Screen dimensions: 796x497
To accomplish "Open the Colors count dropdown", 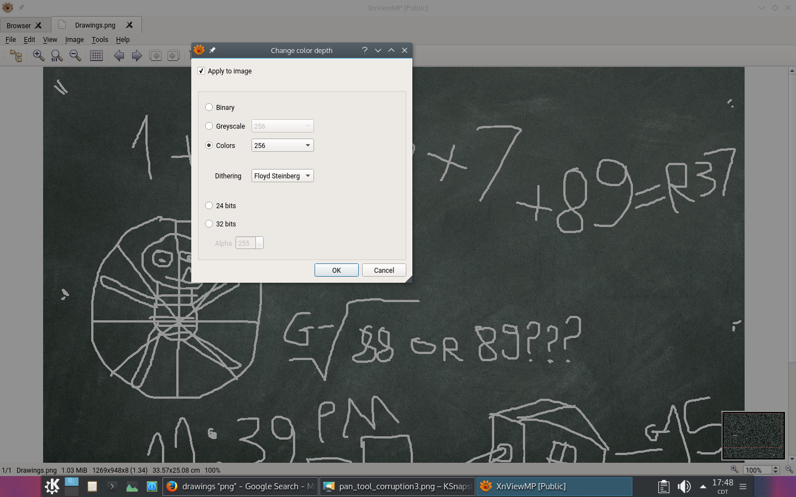I will (x=282, y=145).
